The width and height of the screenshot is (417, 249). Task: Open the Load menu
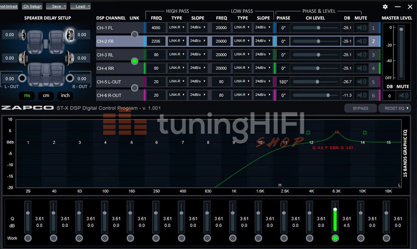coord(80,7)
